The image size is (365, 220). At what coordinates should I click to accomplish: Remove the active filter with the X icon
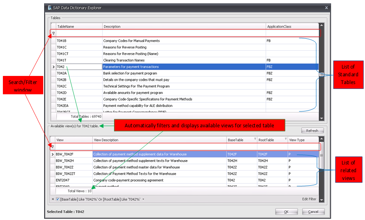click(53, 199)
